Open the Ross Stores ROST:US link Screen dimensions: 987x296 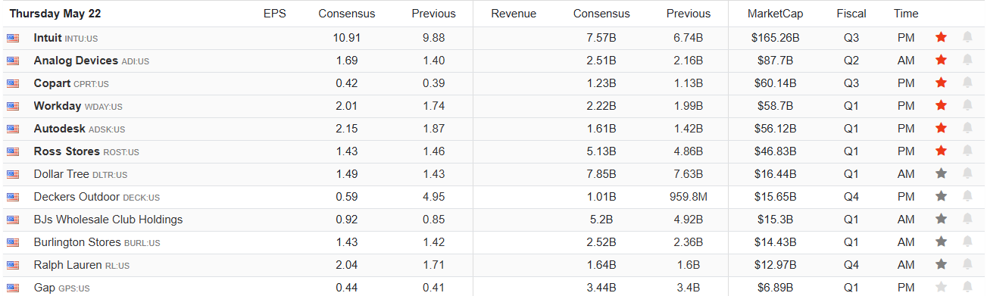[x=86, y=151]
